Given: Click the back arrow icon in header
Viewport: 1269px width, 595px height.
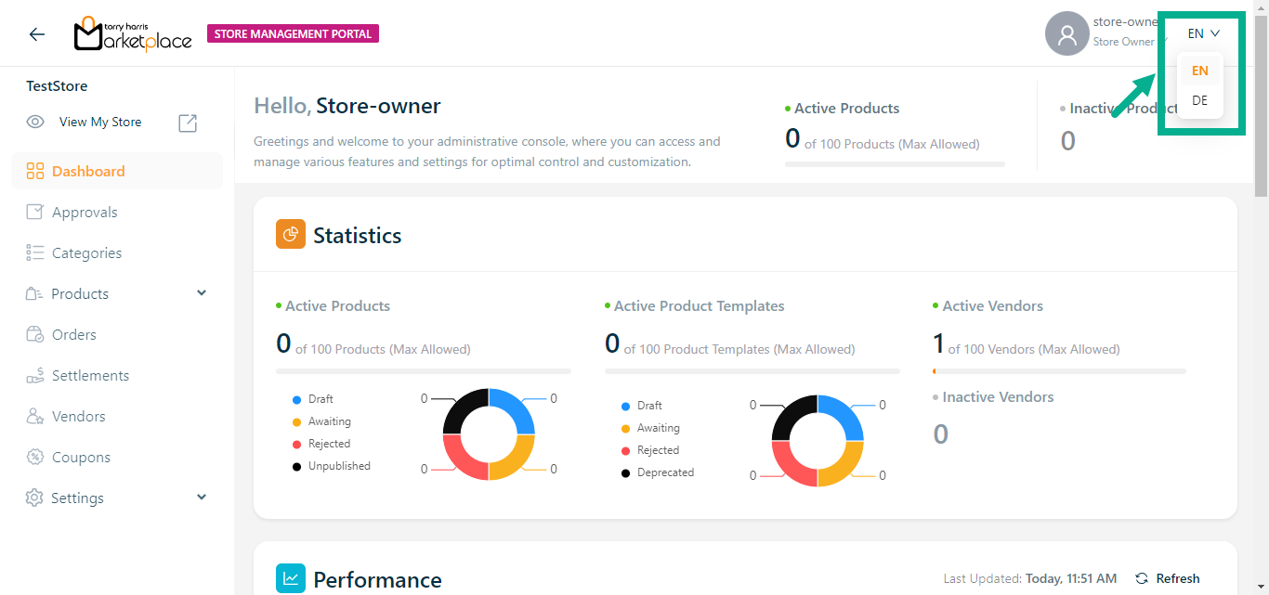Looking at the screenshot, I should [x=37, y=34].
